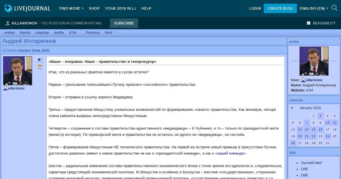Expand the Find More dropdown menu

[x=71, y=9]
